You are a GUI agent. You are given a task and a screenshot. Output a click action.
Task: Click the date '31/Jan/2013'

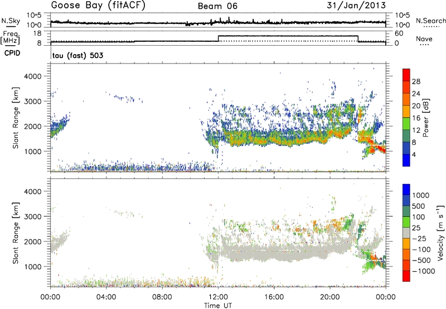tap(356, 6)
